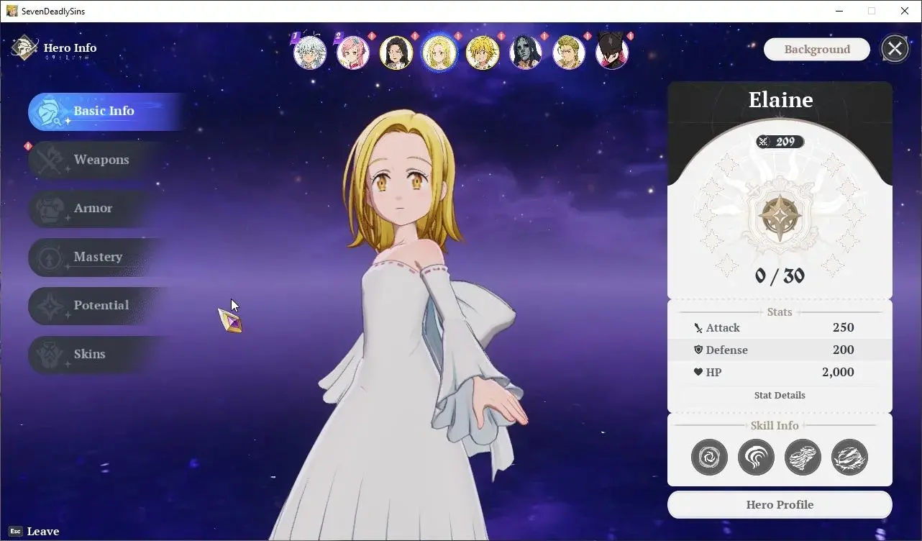The image size is (922, 541).
Task: Open the Weapons tab
Action: coord(101,160)
